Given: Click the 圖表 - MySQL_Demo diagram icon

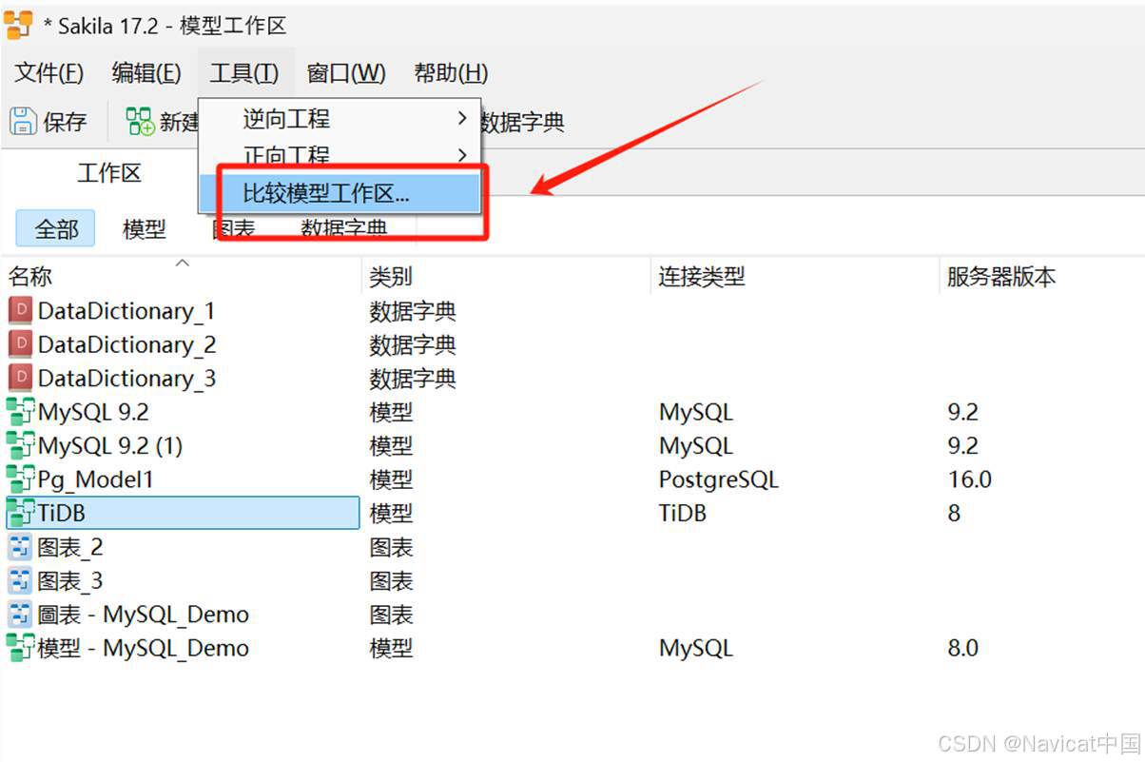Looking at the screenshot, I should click(x=20, y=614).
